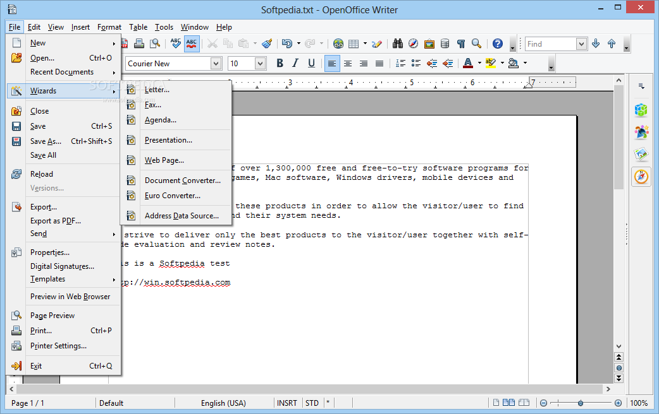This screenshot has width=659, height=414.
Task: Open Find & Replace with the binoculars icon
Action: [398, 43]
